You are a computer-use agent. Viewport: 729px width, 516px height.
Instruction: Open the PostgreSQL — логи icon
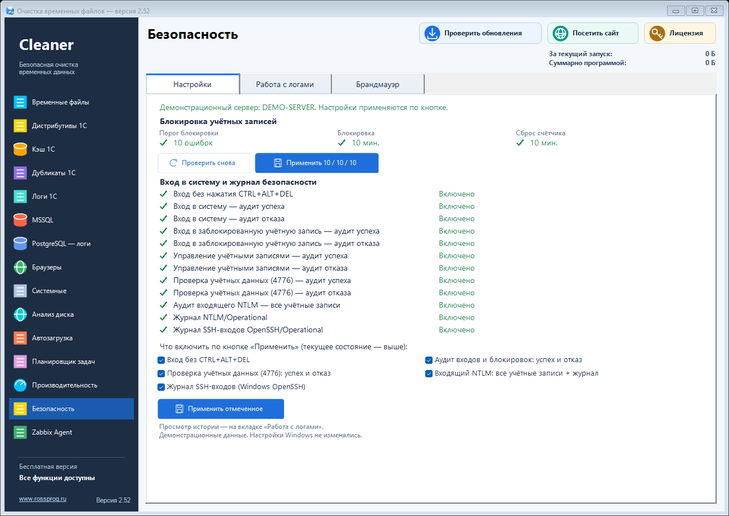click(20, 244)
